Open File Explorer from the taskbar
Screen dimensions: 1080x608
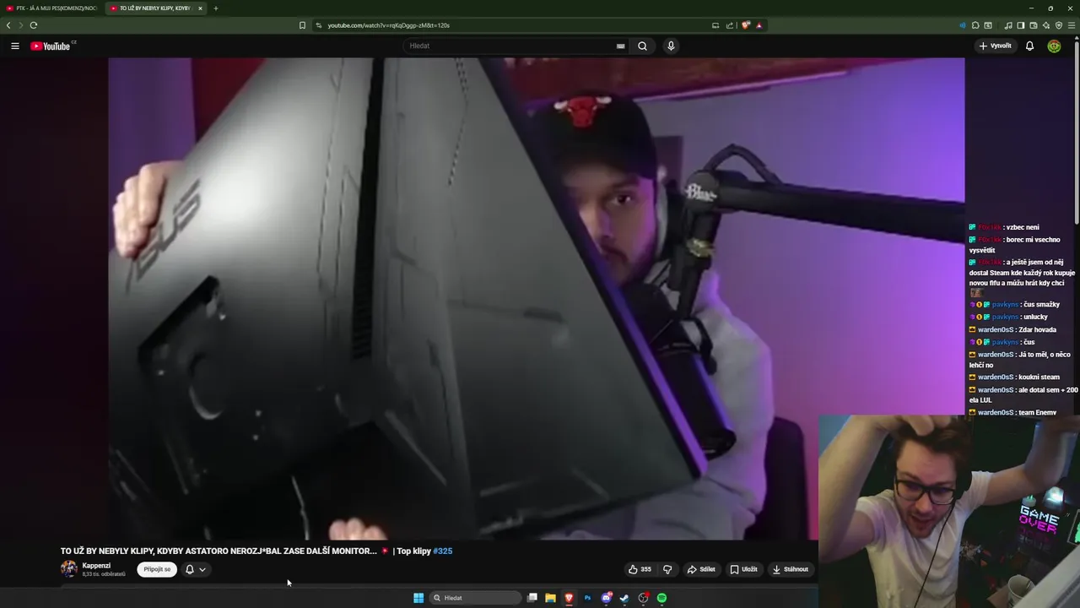tap(550, 598)
